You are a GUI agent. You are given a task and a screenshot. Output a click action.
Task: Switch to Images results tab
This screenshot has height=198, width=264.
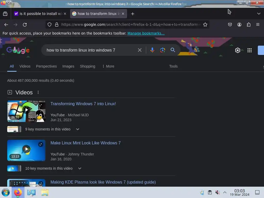point(68,66)
